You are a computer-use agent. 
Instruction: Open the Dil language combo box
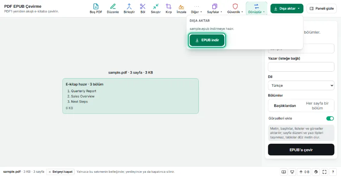click(301, 86)
